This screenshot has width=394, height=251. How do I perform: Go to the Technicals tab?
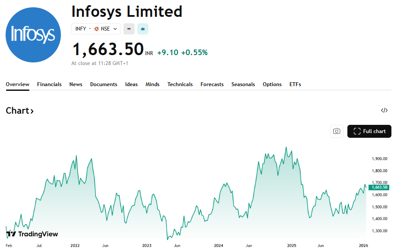(180, 84)
